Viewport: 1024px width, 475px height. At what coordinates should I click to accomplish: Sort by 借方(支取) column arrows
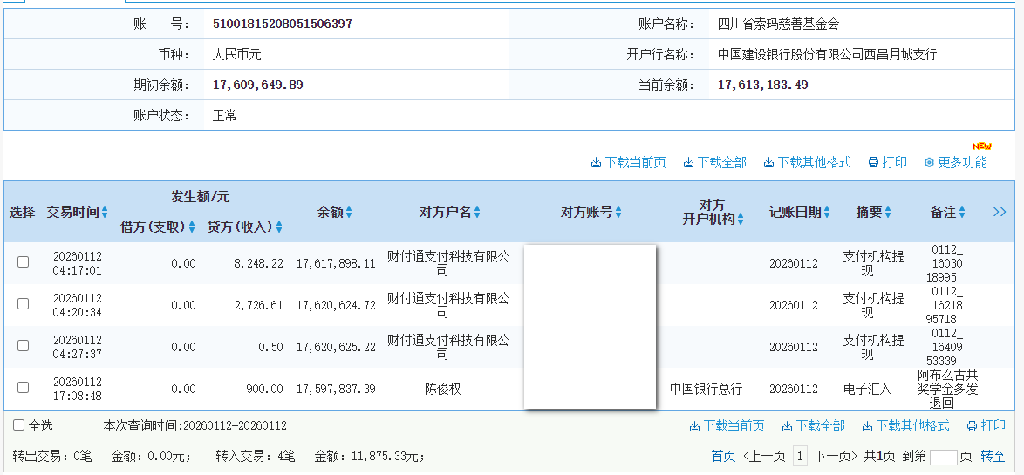click(x=192, y=227)
